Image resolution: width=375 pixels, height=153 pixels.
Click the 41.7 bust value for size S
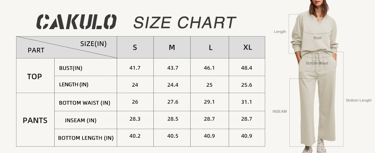pos(135,68)
